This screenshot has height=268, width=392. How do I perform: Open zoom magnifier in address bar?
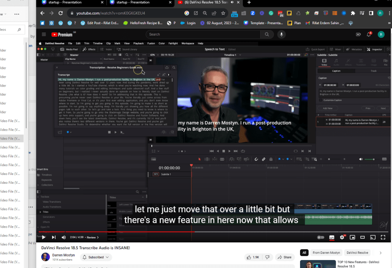pos(205,13)
